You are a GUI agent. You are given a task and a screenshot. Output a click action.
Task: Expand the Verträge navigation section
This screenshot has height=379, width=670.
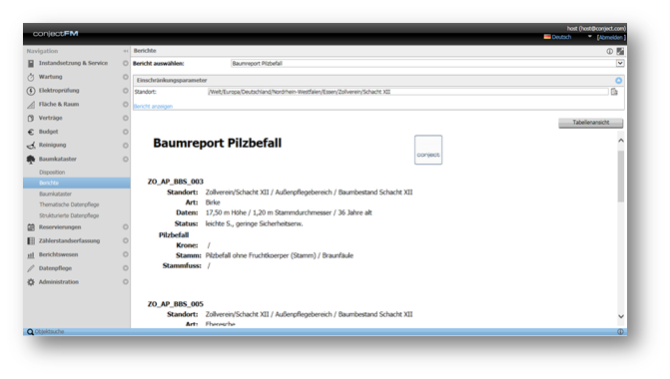coord(126,118)
